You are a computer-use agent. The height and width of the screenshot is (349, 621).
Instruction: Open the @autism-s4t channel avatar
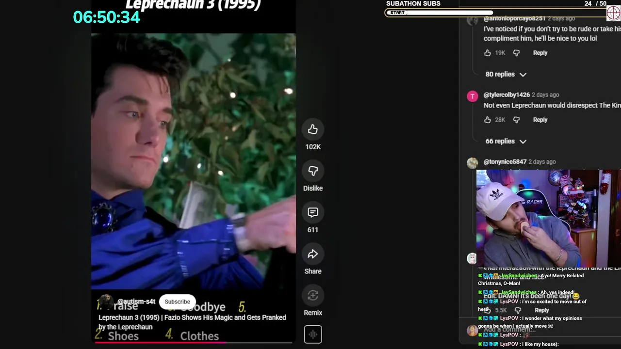[x=106, y=301]
